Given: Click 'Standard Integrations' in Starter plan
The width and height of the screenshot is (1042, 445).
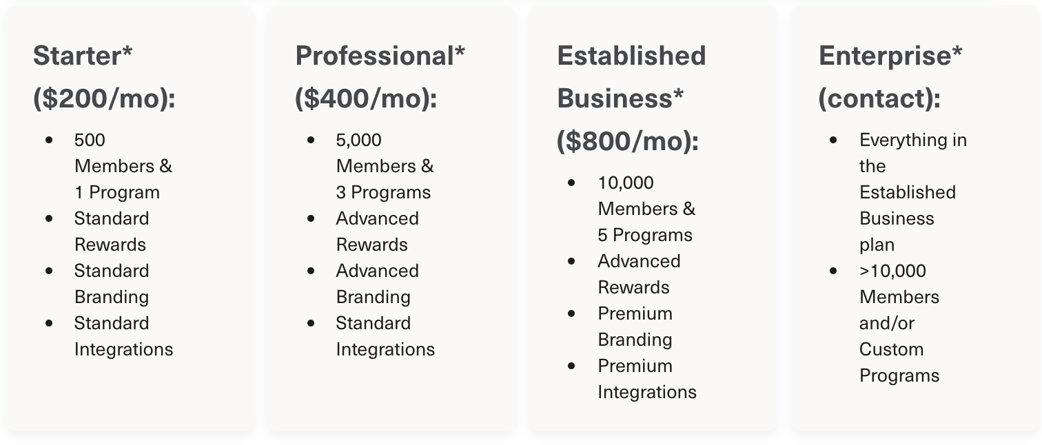Looking at the screenshot, I should pos(123,336).
